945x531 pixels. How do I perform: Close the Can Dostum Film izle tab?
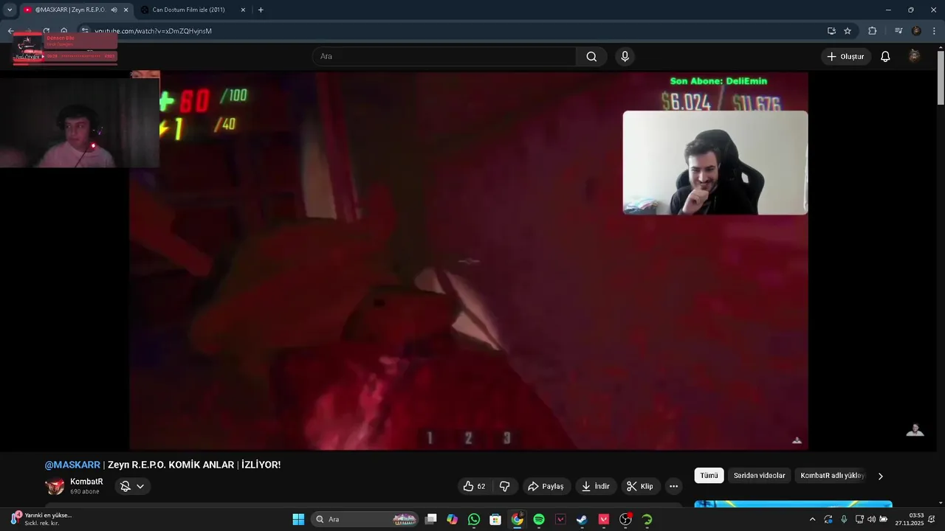[243, 10]
